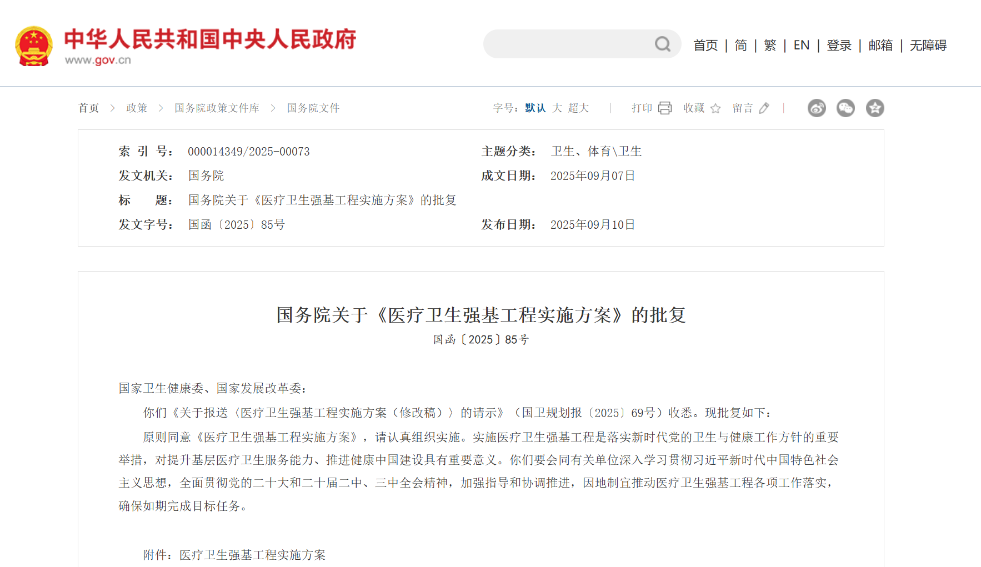Click the 发文字号 label

[146, 224]
